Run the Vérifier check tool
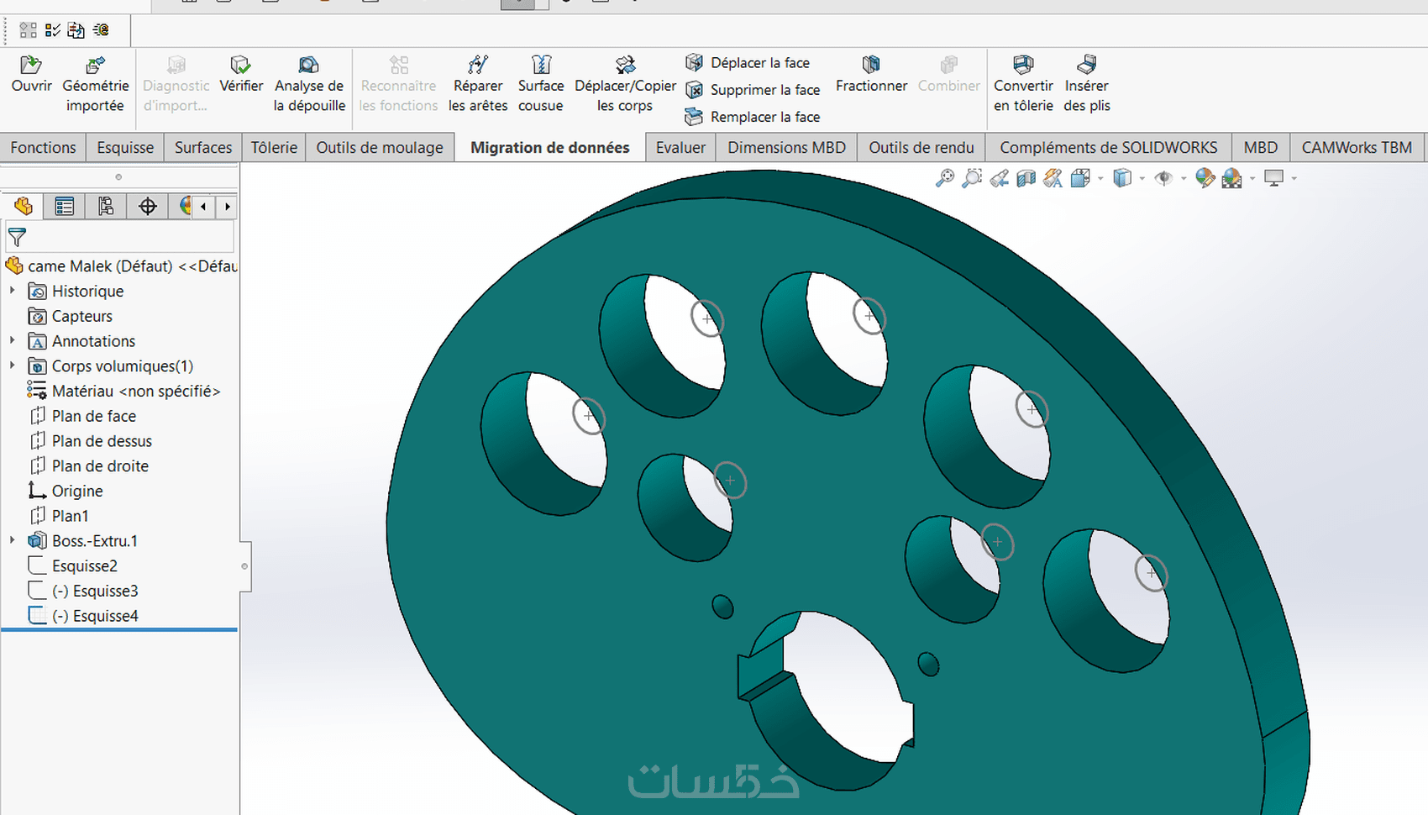This screenshot has height=815, width=1428. coord(241,75)
